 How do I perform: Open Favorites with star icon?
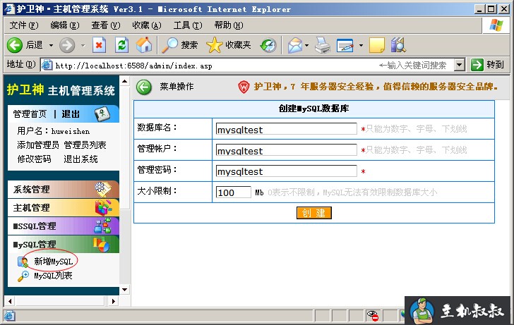pyautogui.click(x=214, y=45)
